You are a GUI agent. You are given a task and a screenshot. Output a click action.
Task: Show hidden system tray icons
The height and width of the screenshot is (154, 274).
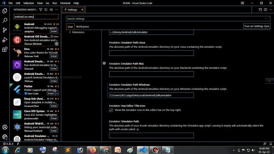click(234, 150)
